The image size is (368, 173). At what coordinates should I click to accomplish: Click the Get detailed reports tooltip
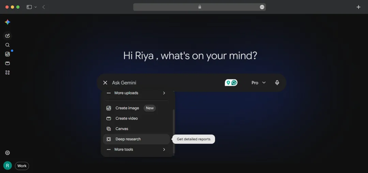point(194,139)
